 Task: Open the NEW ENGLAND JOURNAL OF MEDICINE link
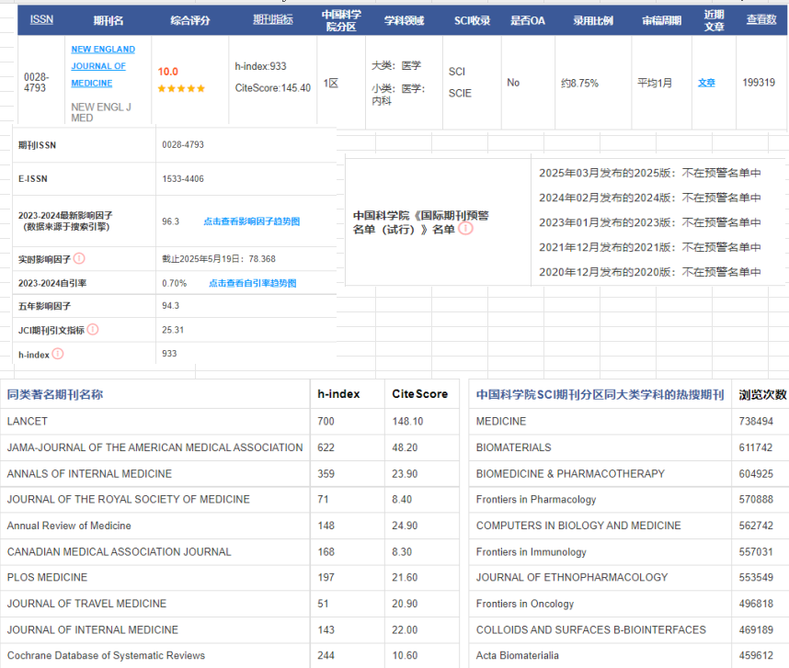(103, 66)
